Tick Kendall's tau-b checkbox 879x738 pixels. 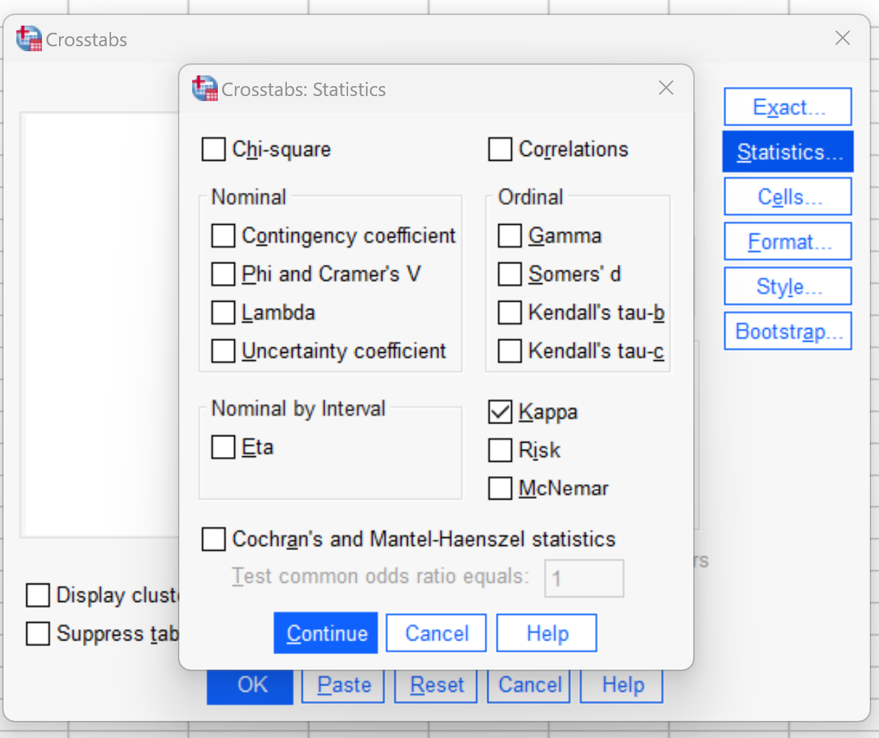[x=510, y=312]
